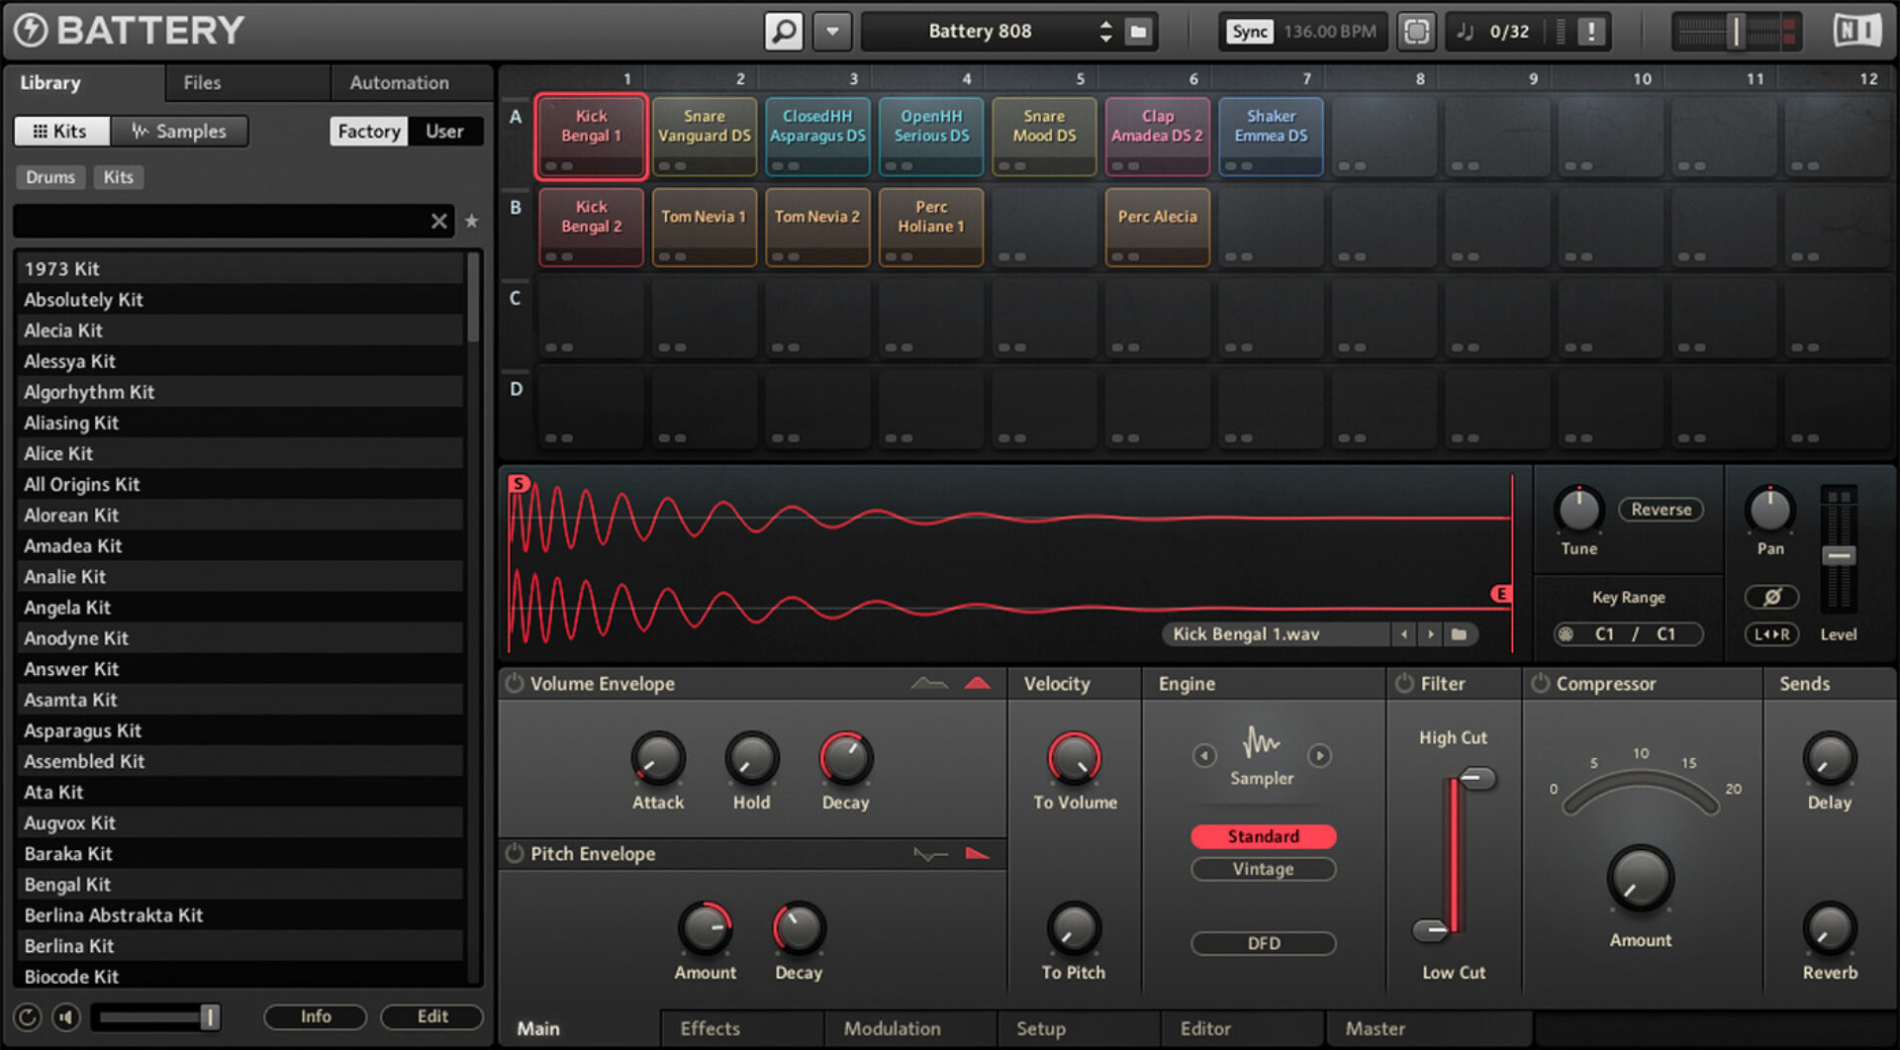Screen dimensions: 1900x1050
Task: Click the waveform end marker E
Action: [x=1501, y=594]
